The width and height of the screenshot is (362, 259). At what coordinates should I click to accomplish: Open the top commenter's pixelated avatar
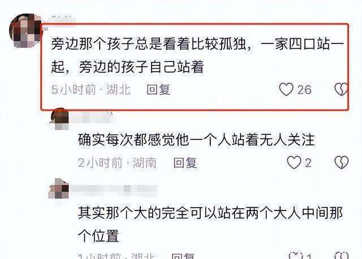coord(25,30)
